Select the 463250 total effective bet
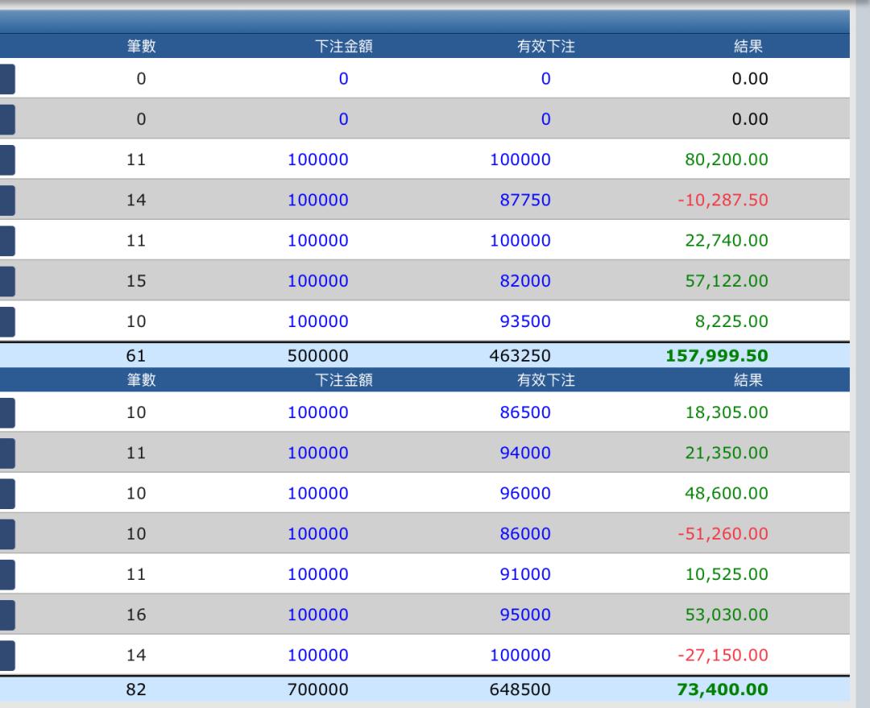 pyautogui.click(x=520, y=356)
